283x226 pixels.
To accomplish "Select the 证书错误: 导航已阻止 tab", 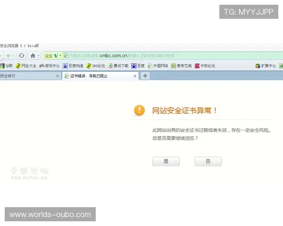I will [100, 76].
